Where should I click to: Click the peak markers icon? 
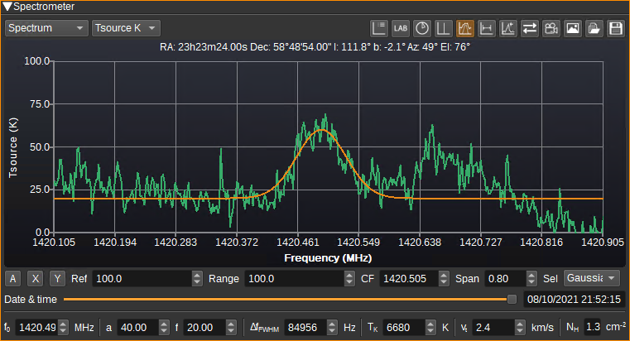point(507,28)
